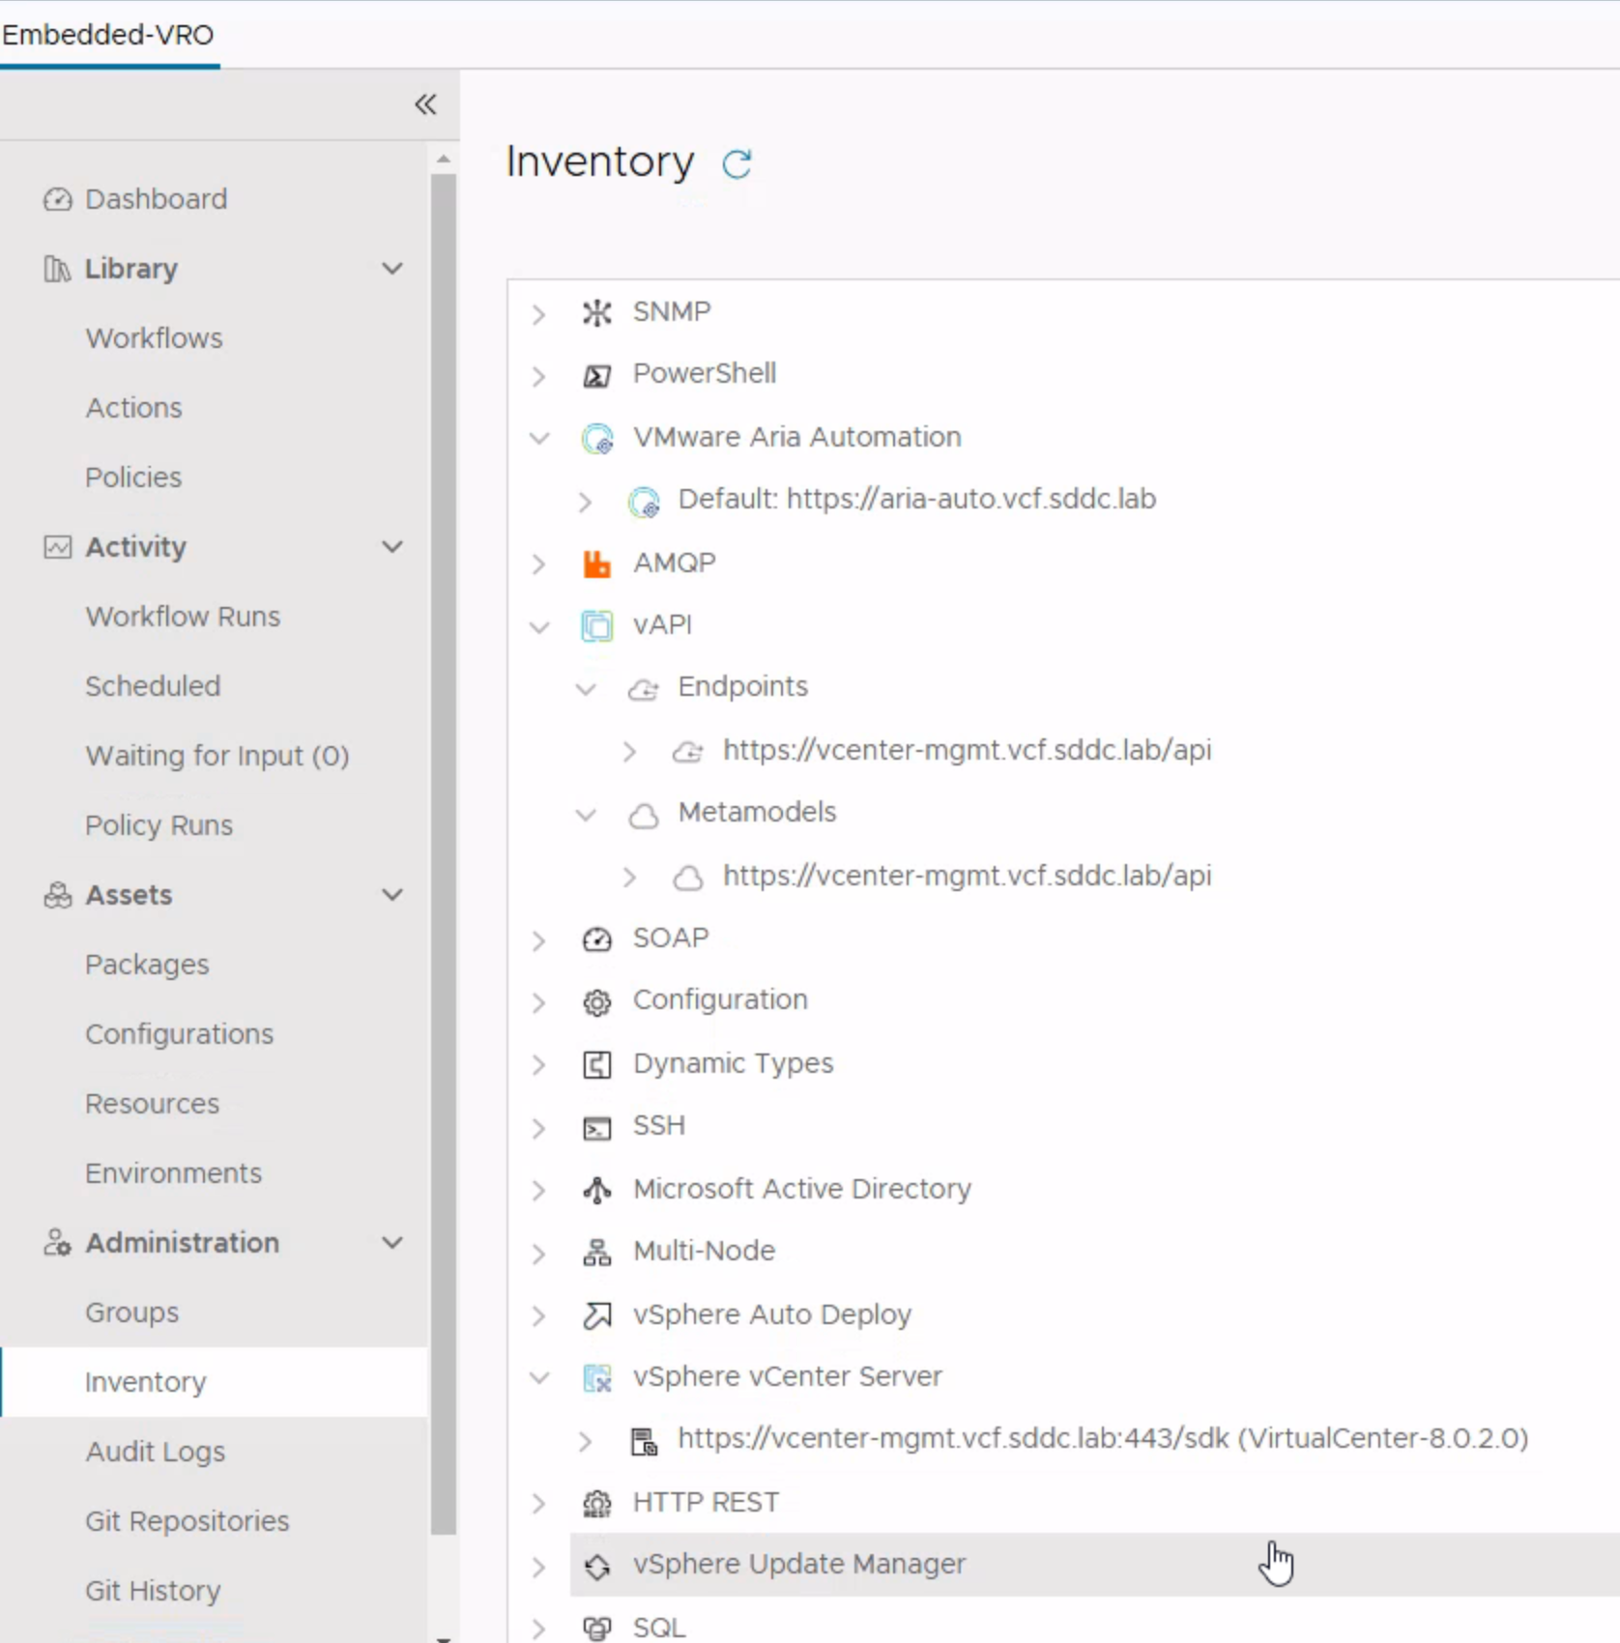Expand the PowerShell tree node
1620x1643 pixels.
[x=538, y=376]
